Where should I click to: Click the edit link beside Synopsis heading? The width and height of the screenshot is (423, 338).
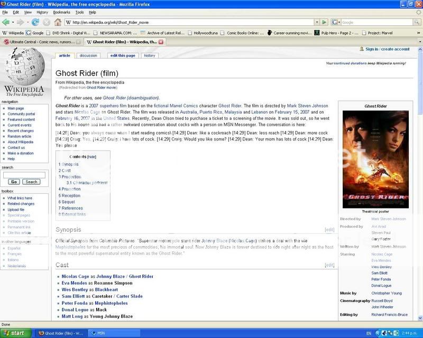[329, 230]
